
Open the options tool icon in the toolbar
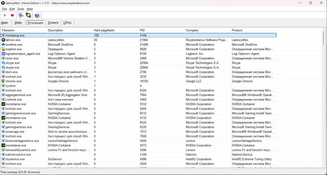point(21,15)
